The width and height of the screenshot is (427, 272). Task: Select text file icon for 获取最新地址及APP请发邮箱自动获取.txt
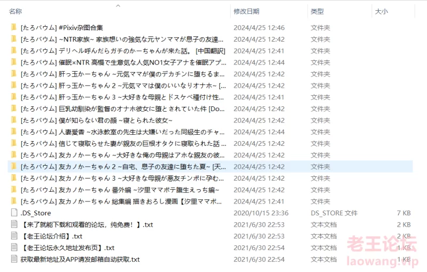14,259
